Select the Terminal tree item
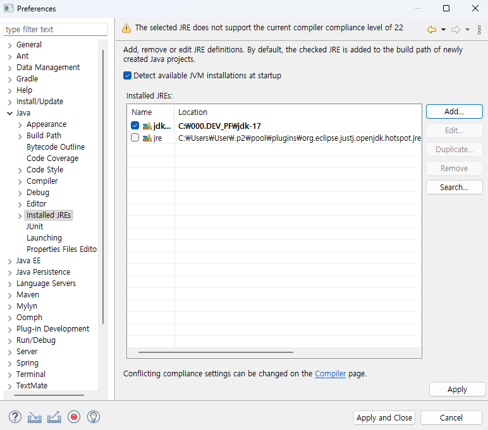Image resolution: width=488 pixels, height=430 pixels. click(31, 374)
